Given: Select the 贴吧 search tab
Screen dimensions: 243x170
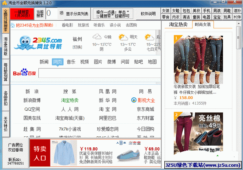Looking at the screenshot, I should coord(139,62).
